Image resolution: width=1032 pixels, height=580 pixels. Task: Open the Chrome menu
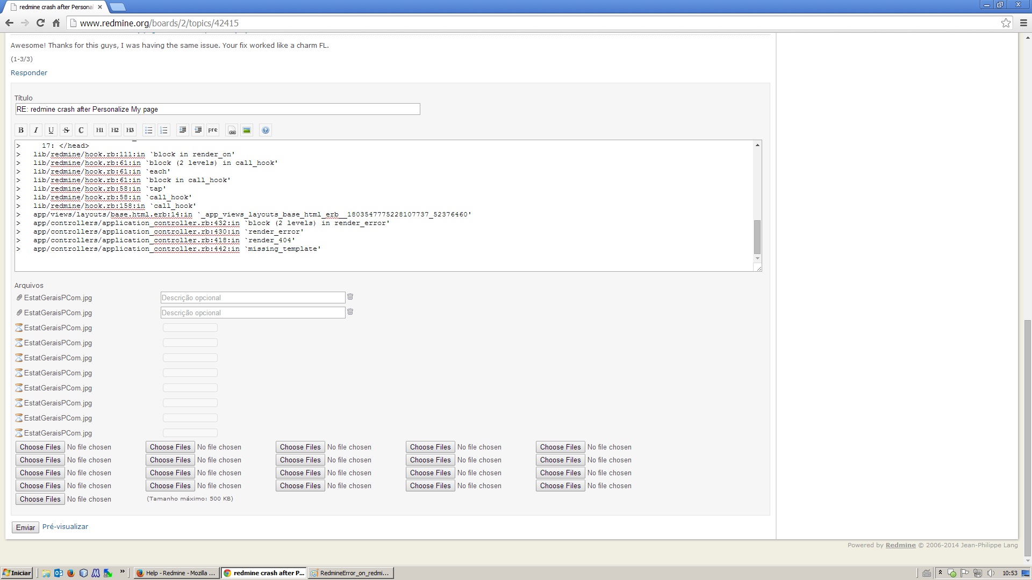[x=1023, y=23]
